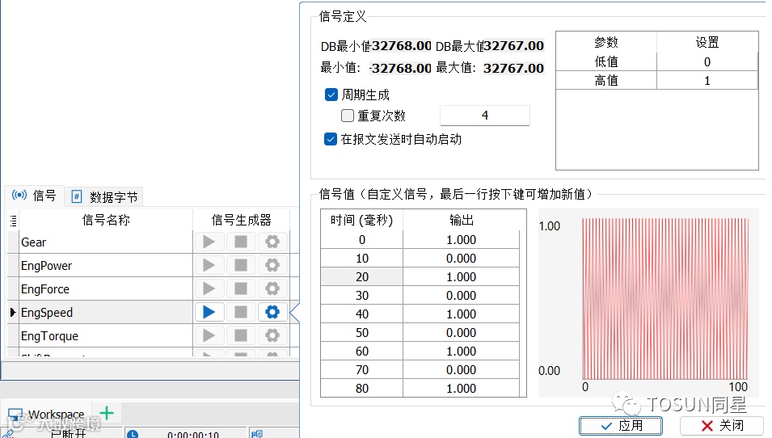
Task: Click the 信号名称 column header
Action: pos(106,220)
